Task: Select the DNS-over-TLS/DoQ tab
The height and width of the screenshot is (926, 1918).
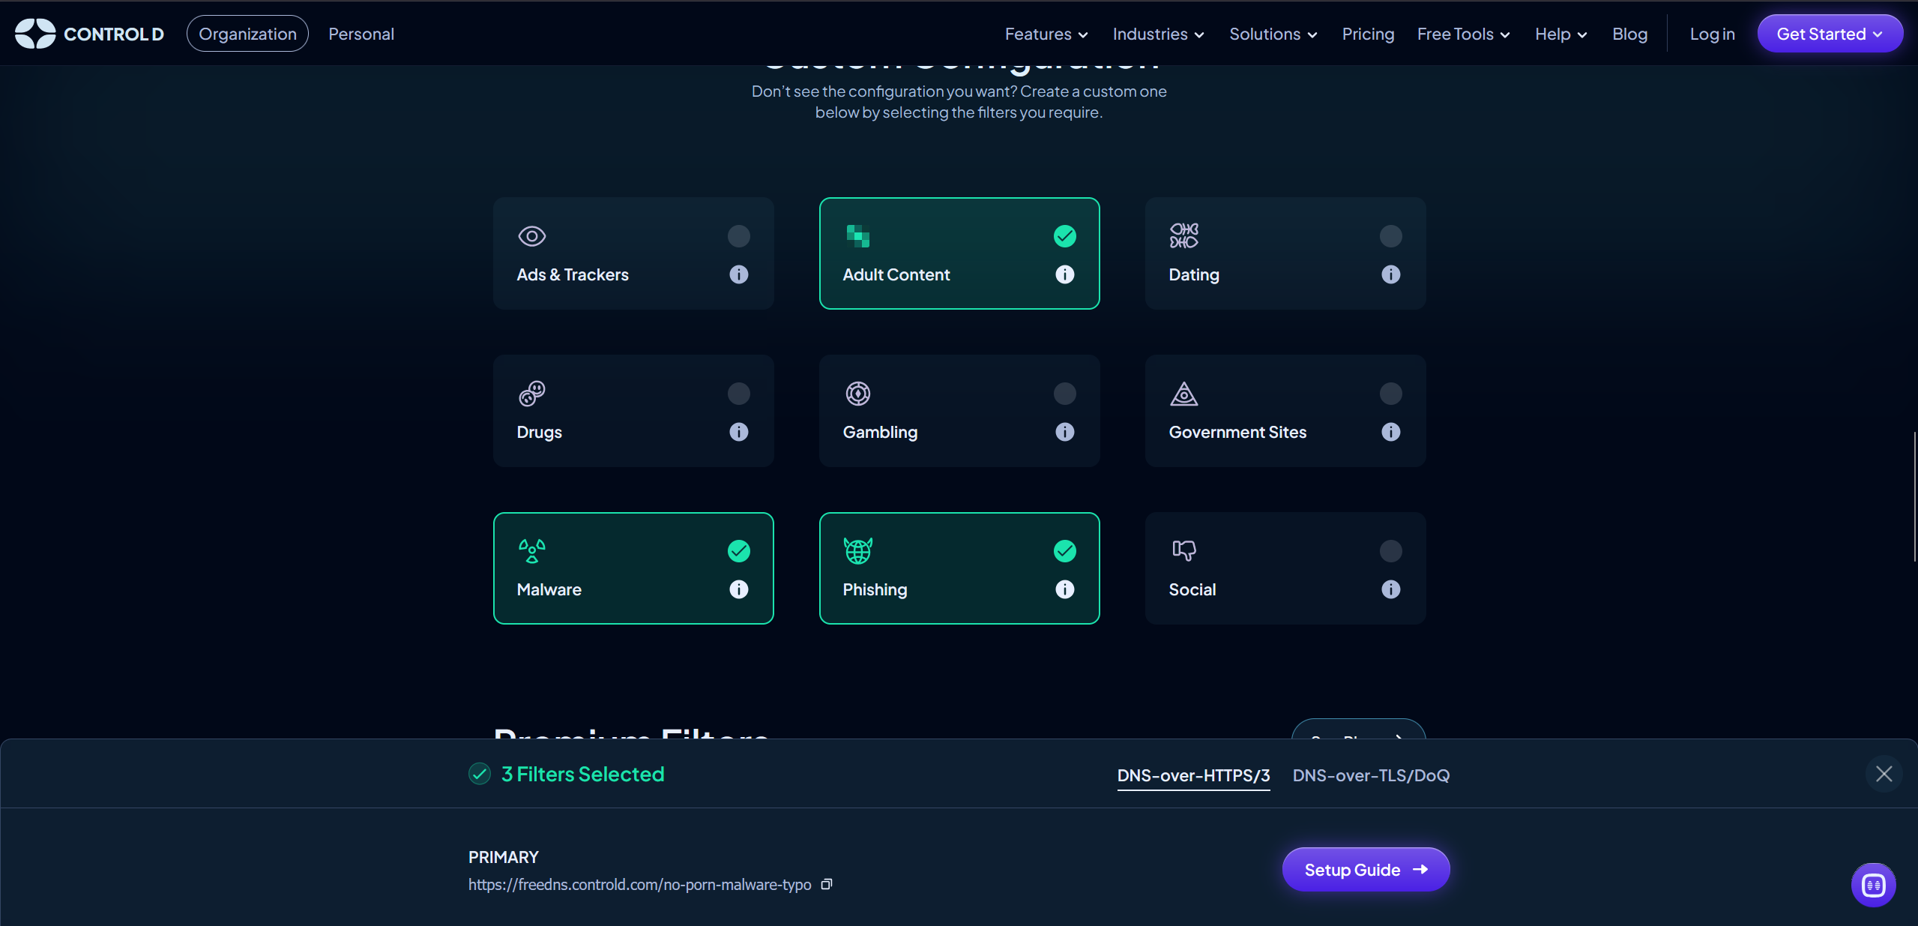Action: point(1371,775)
